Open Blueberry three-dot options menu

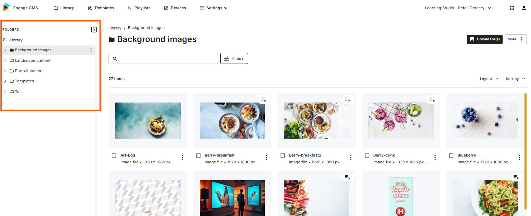519,158
